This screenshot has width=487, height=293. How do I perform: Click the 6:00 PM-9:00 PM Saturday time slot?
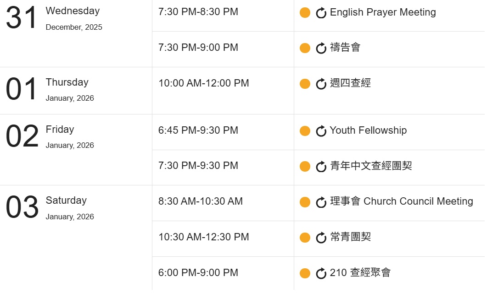(x=198, y=273)
